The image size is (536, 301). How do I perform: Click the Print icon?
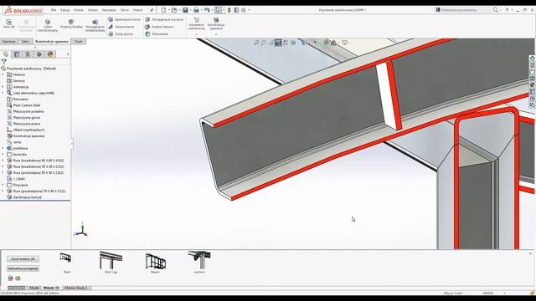(x=196, y=10)
